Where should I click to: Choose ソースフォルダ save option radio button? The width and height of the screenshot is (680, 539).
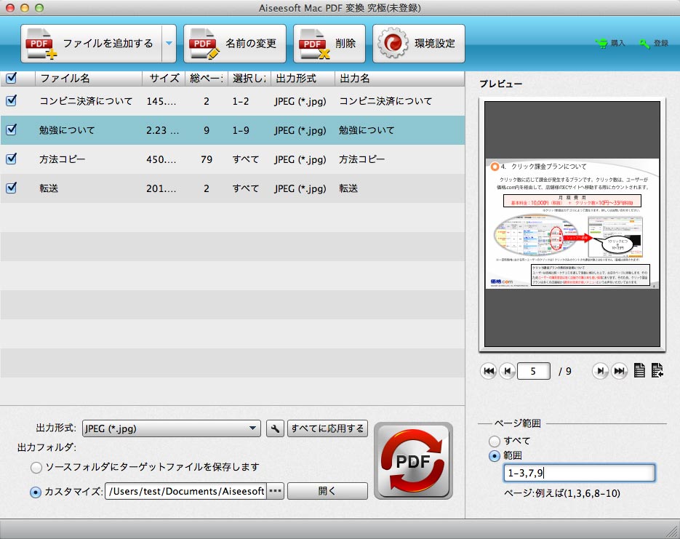36,467
